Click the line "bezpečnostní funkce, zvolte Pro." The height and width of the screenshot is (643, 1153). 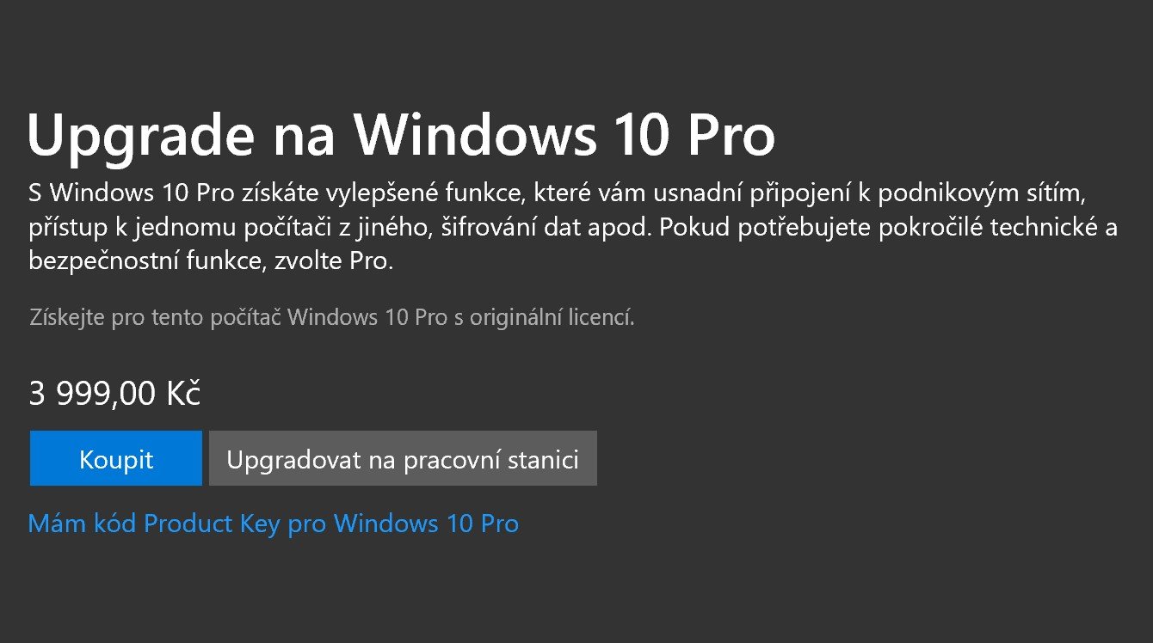click(x=211, y=261)
